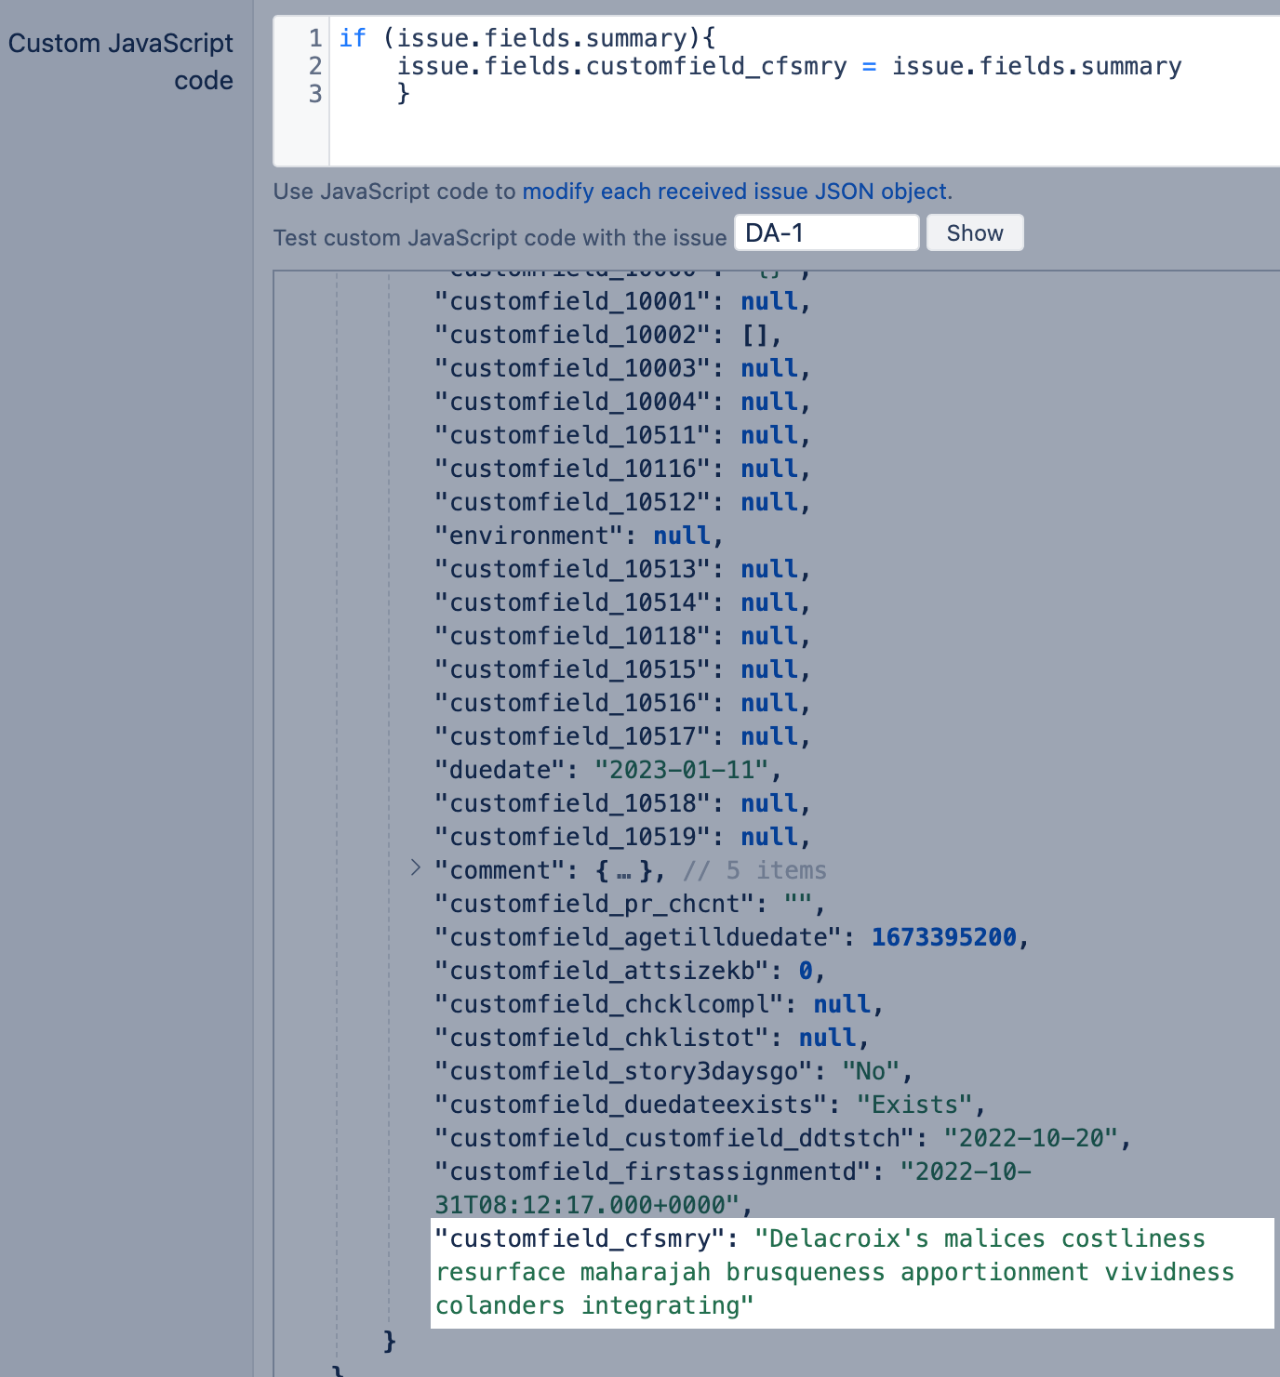This screenshot has height=1377, width=1280.
Task: Click the customfield_cfsmry assignment code line
Action: [789, 66]
